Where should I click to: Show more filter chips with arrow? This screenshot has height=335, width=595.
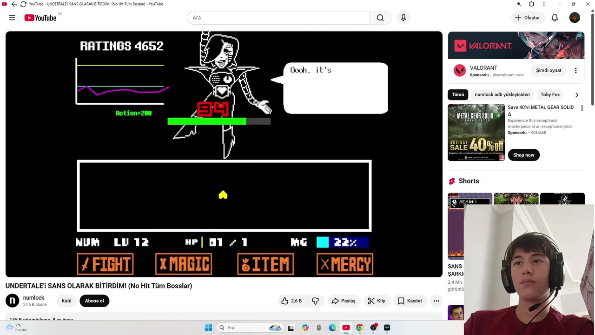click(x=576, y=95)
